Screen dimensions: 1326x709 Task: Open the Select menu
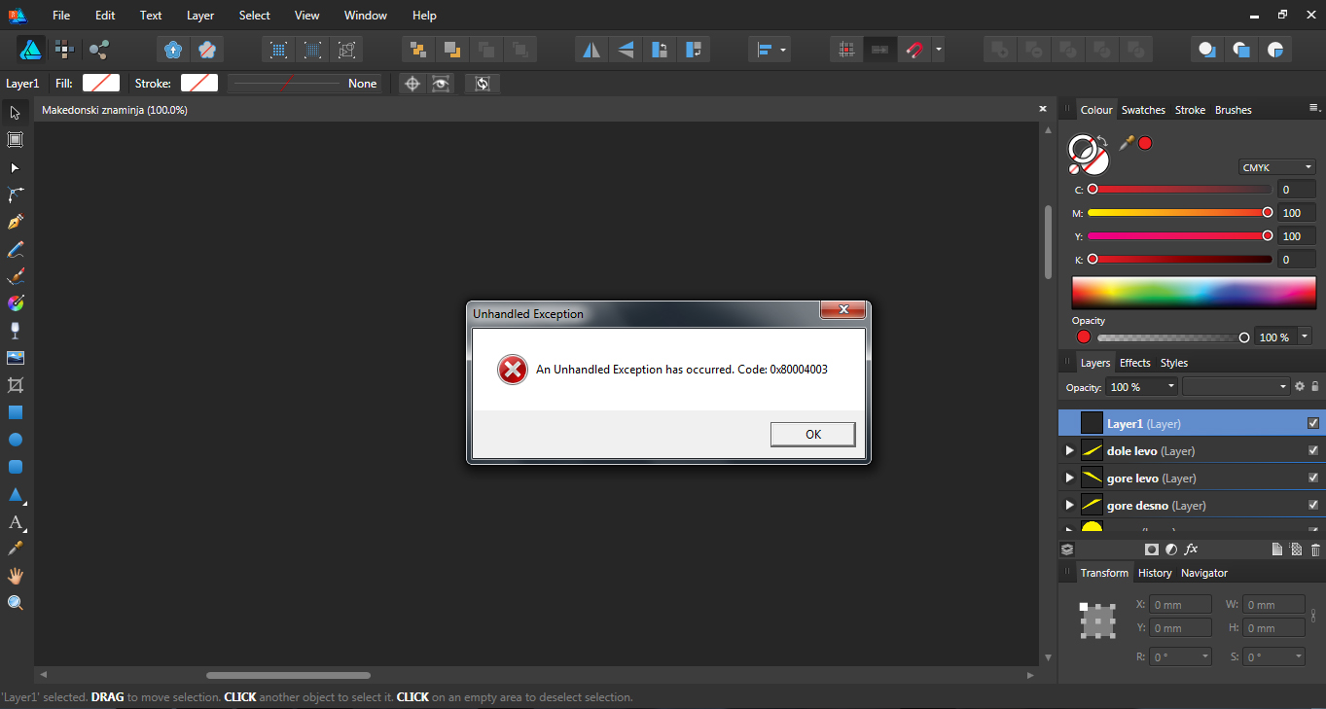coord(255,16)
